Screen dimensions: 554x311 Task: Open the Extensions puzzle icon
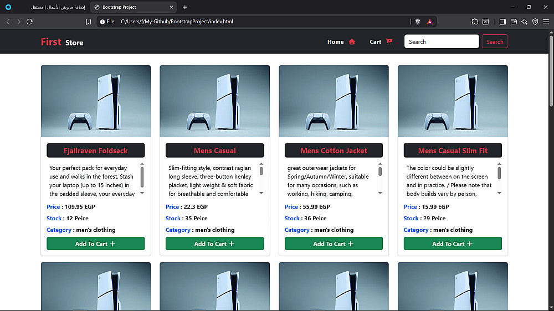pyautogui.click(x=475, y=22)
